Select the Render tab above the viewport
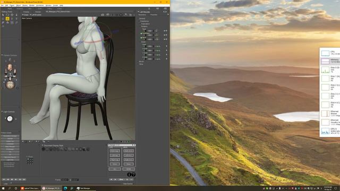Image resolution: width=340 pixels, height=191 pixels. click(x=38, y=12)
